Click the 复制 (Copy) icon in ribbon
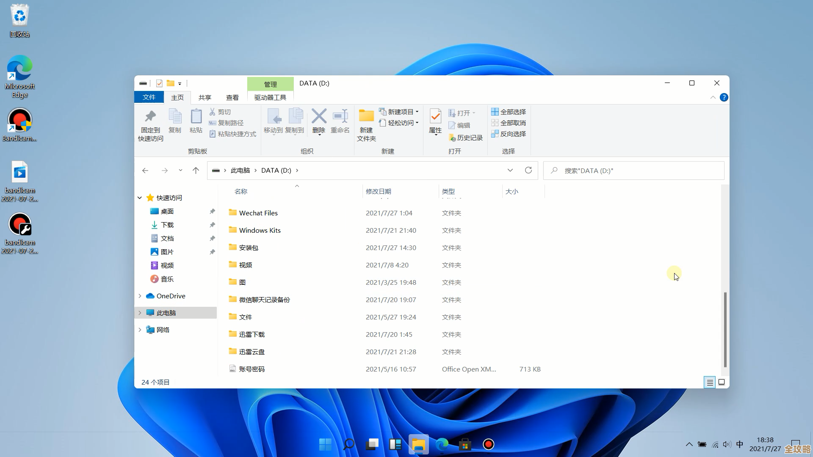 coord(174,121)
